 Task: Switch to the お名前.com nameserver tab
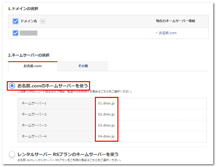pyautogui.click(x=33, y=66)
